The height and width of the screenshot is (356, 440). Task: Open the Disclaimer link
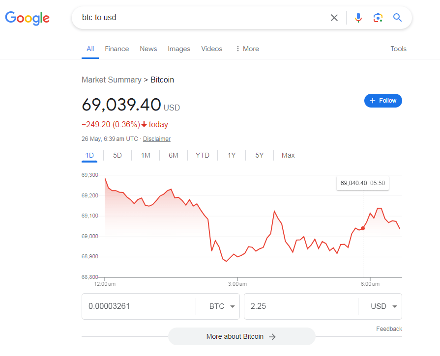pyautogui.click(x=157, y=139)
